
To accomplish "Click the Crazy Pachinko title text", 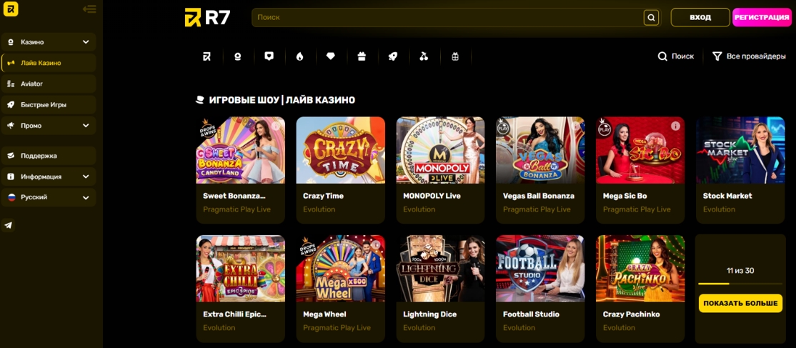I will click(632, 314).
